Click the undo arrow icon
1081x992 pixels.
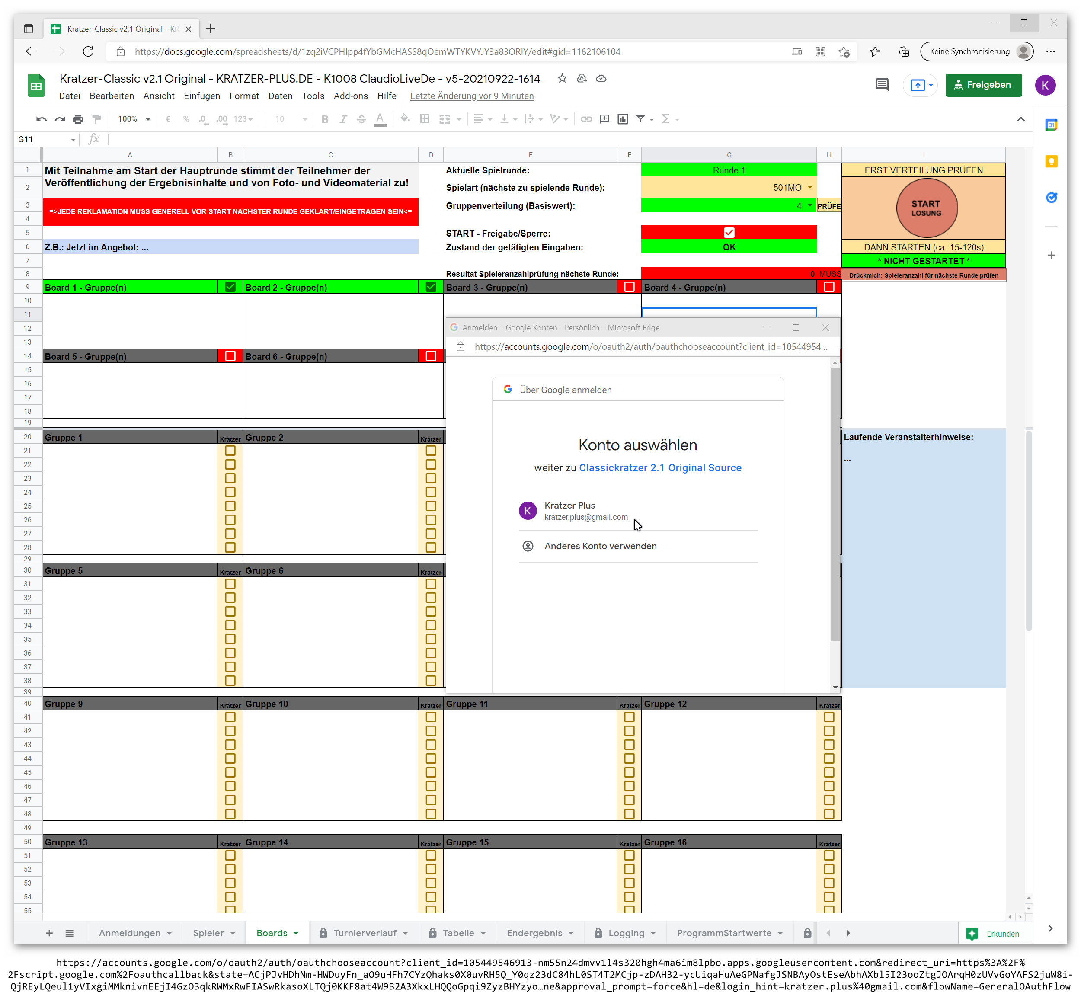coord(42,119)
